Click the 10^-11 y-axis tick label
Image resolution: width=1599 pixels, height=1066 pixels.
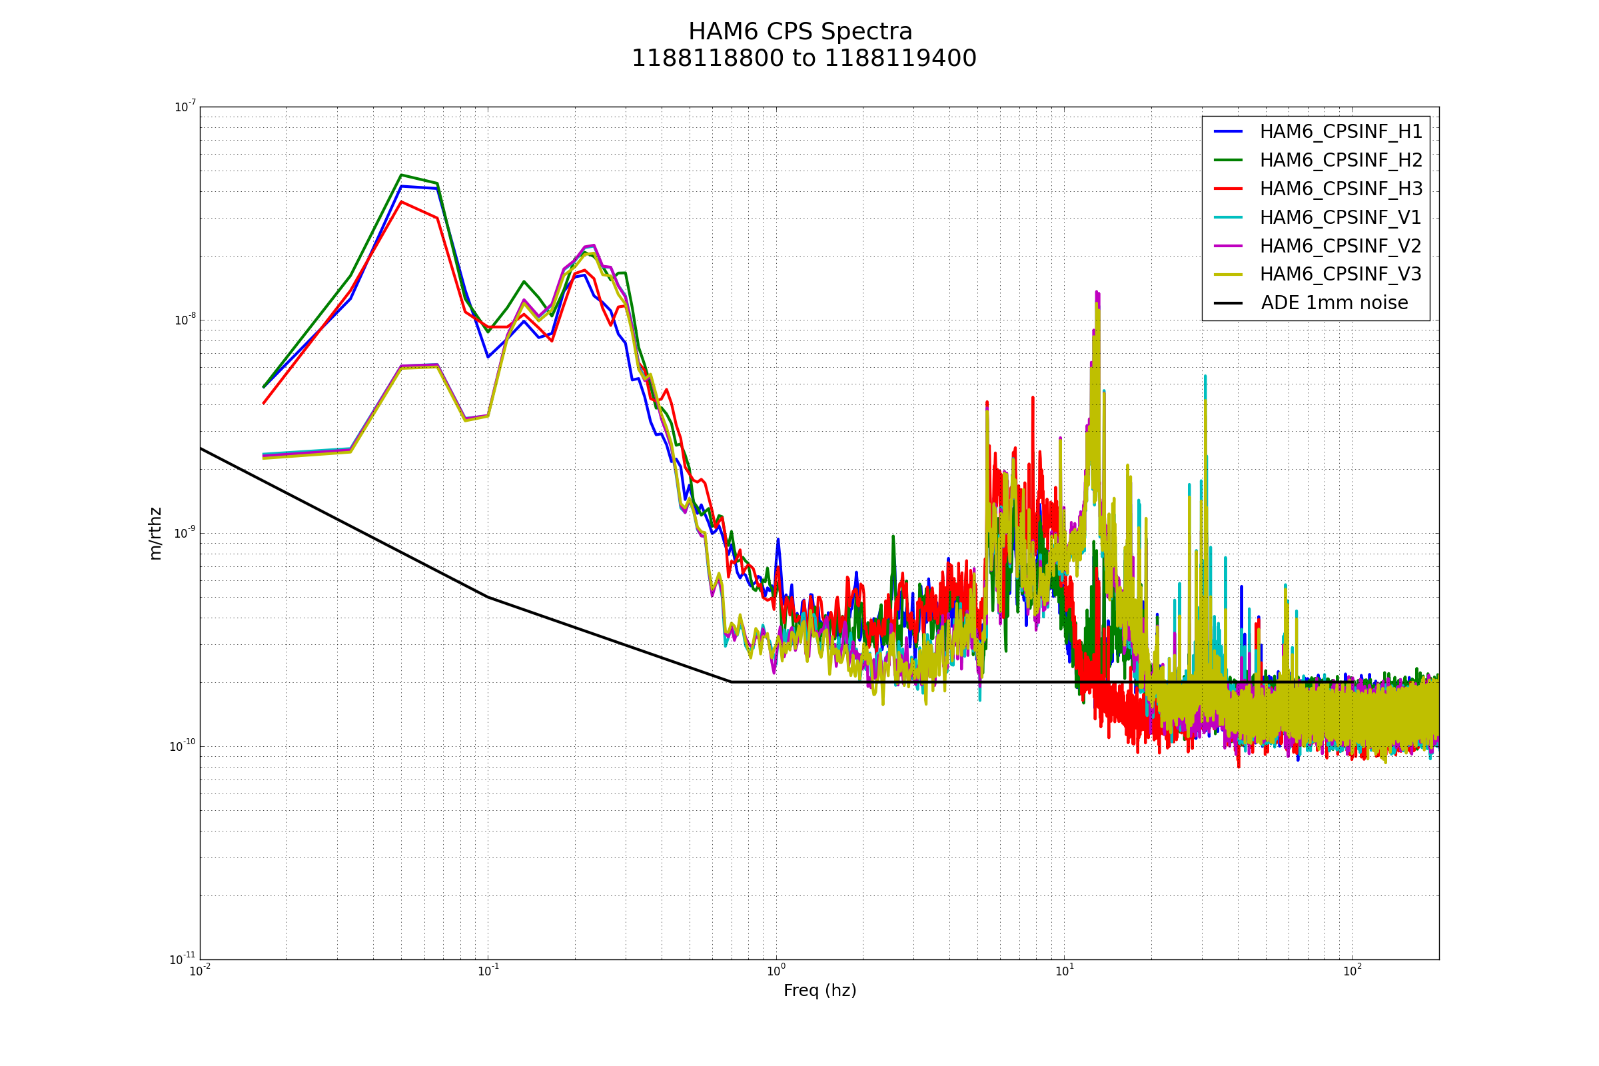click(182, 959)
